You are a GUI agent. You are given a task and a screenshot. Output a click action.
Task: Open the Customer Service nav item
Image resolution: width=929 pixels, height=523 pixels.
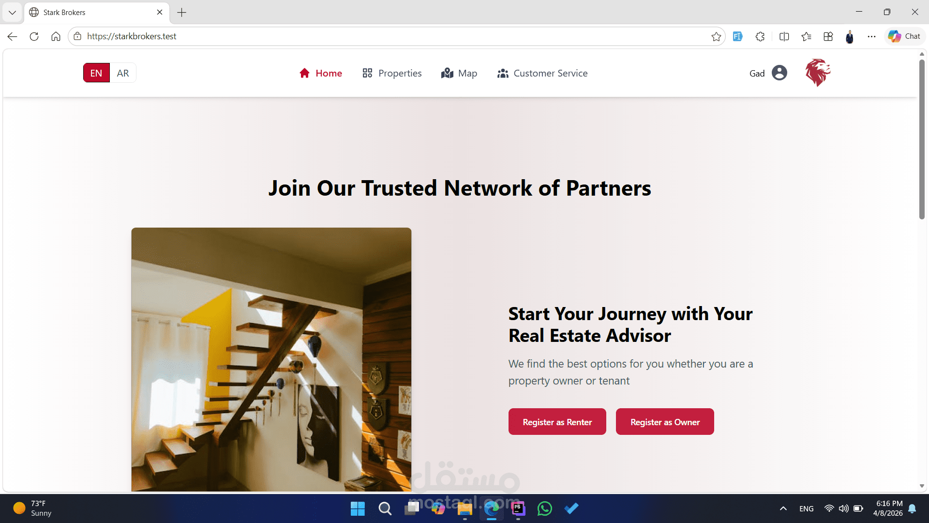[x=542, y=73]
